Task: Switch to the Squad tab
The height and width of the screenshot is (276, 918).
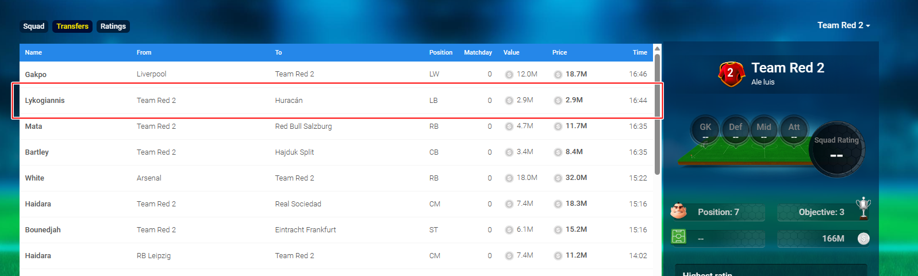Action: 34,26
